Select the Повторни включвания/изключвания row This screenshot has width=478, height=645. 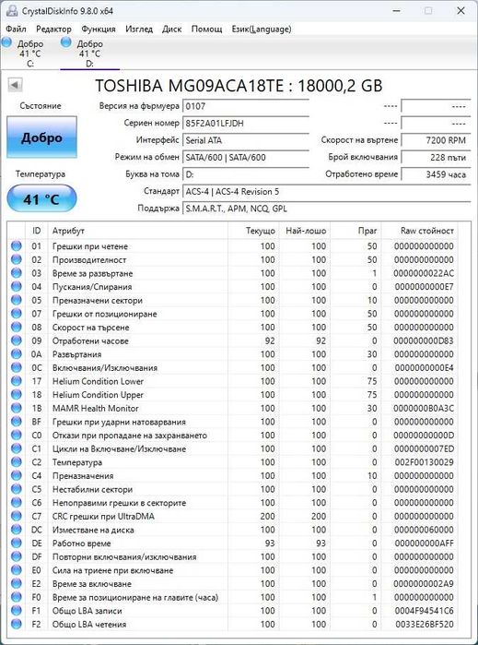click(x=232, y=556)
